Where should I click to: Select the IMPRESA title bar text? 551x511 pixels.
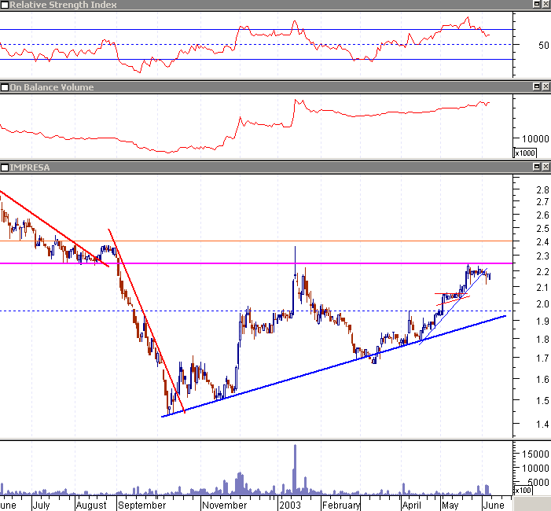coord(30,167)
